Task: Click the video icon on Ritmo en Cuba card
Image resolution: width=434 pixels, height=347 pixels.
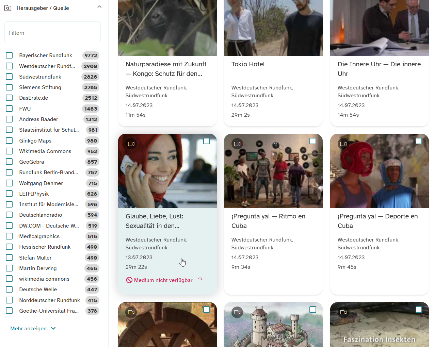Action: pyautogui.click(x=237, y=144)
